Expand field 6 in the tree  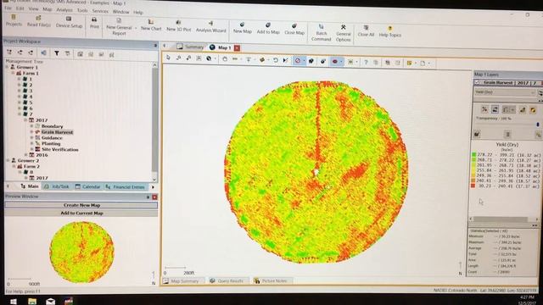20,108
